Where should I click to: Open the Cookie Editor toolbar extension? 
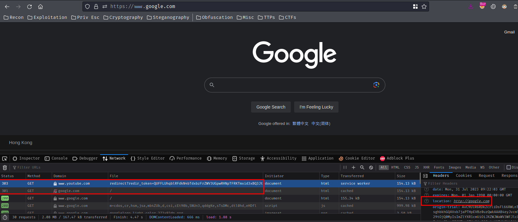(x=493, y=6)
